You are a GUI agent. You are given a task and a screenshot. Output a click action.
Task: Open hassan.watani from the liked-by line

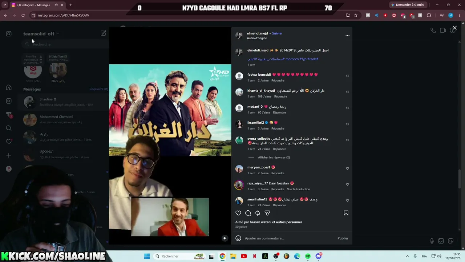(260, 222)
